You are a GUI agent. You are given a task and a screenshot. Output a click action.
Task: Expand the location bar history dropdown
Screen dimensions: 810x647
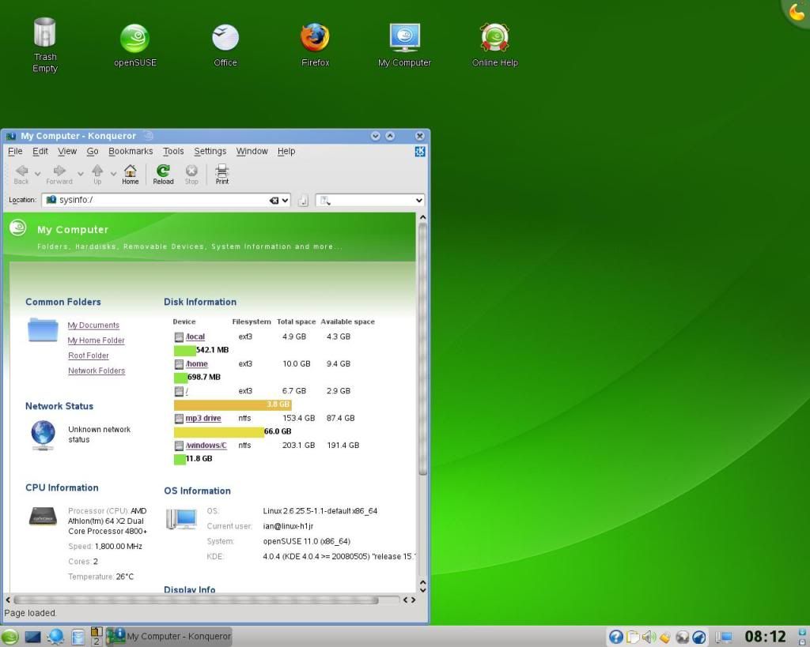(x=285, y=200)
